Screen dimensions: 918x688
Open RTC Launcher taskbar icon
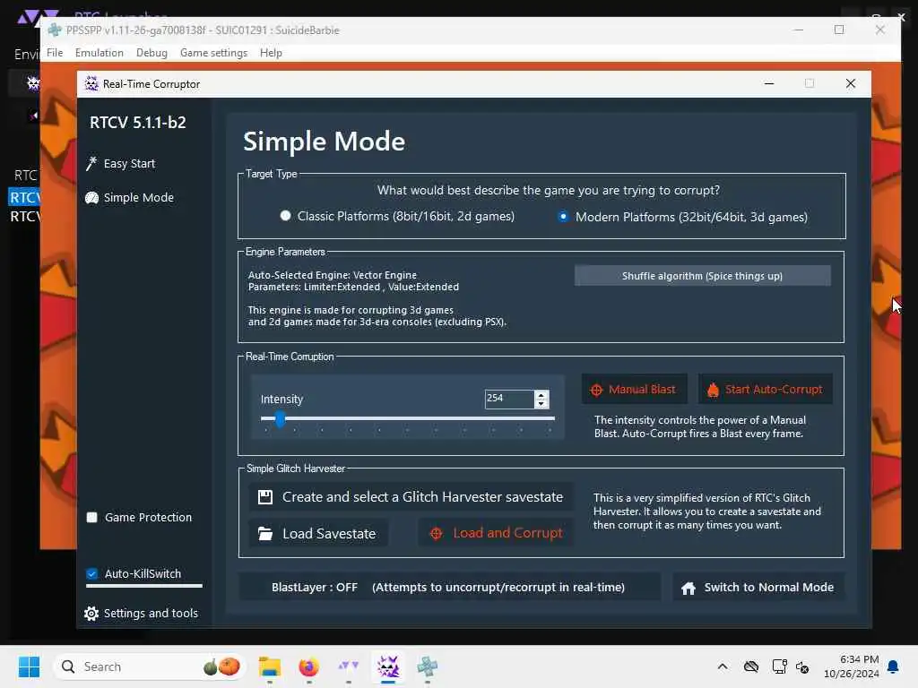click(349, 666)
